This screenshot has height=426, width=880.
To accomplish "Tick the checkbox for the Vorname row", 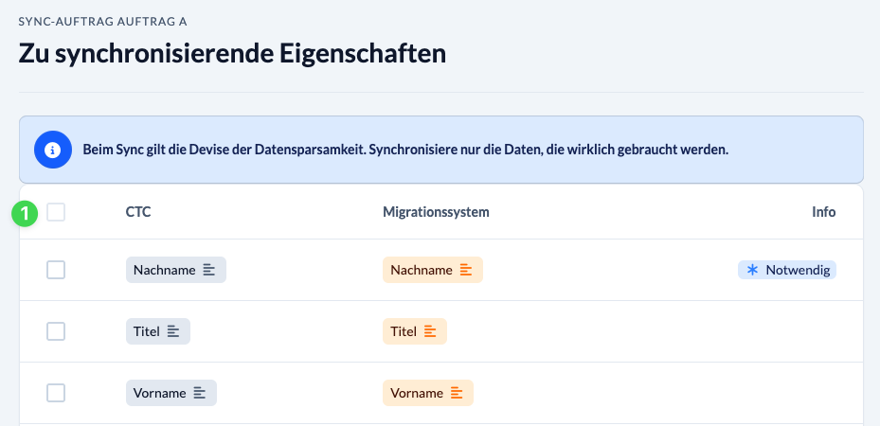I will (x=56, y=393).
